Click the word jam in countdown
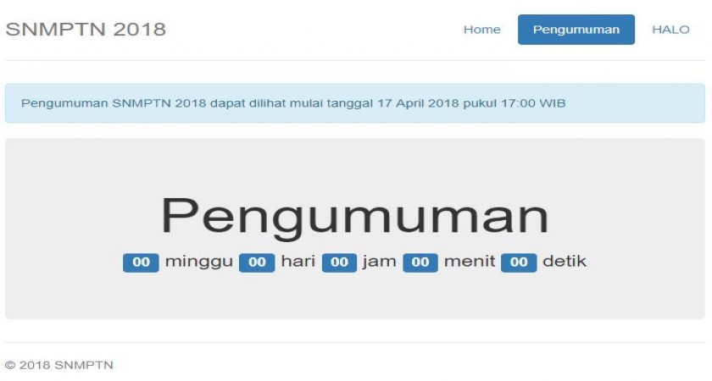 click(x=379, y=262)
